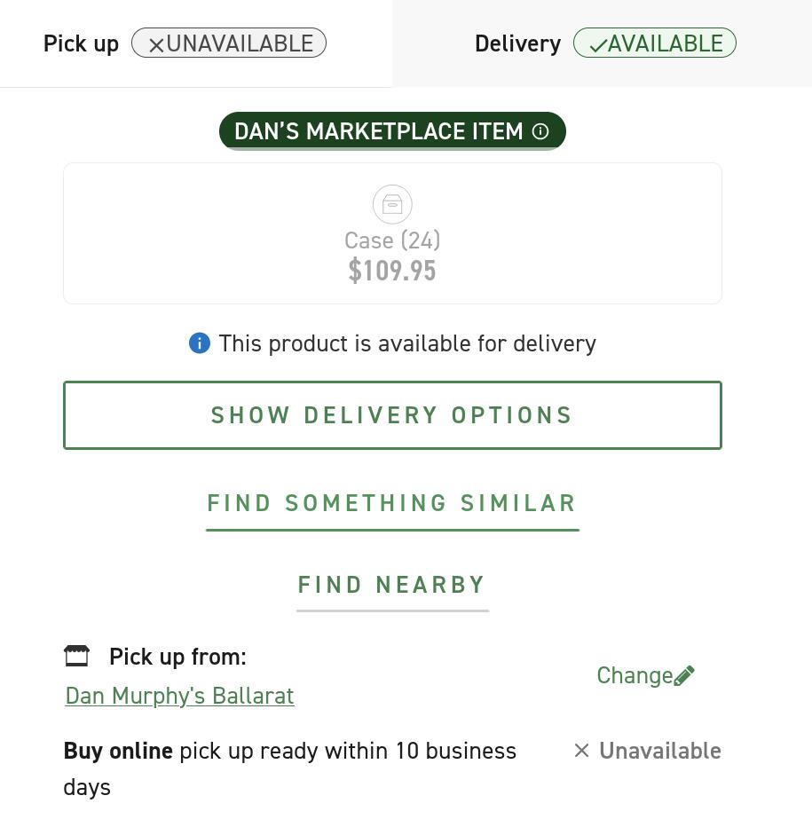The width and height of the screenshot is (812, 835).
Task: Click the case box icon
Action: tap(392, 205)
